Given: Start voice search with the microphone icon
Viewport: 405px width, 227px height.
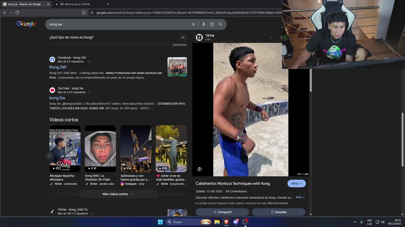Looking at the screenshot, I should [203, 24].
